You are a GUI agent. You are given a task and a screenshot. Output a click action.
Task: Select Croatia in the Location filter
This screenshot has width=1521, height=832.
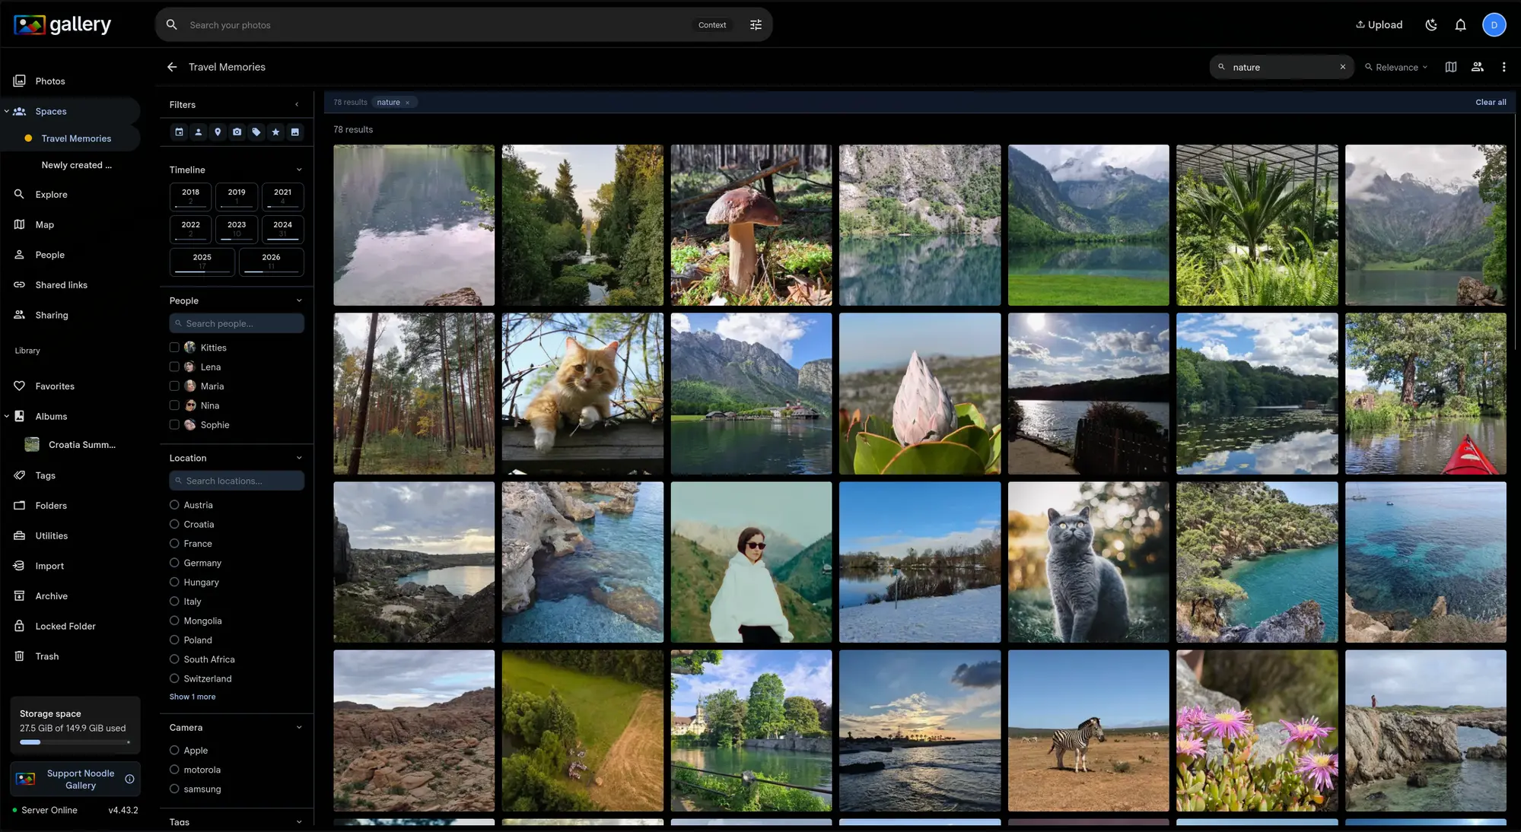pos(174,524)
